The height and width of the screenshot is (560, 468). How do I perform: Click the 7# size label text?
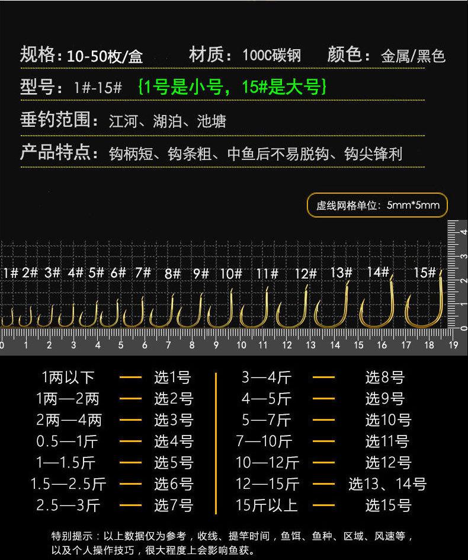pyautogui.click(x=143, y=273)
